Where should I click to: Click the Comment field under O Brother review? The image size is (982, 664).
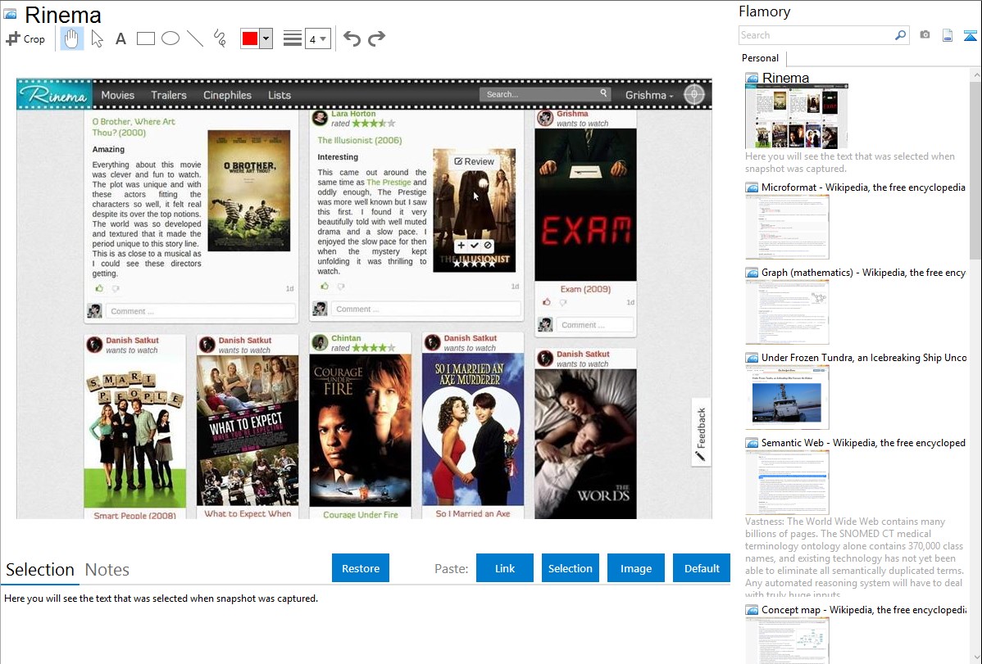click(x=200, y=311)
